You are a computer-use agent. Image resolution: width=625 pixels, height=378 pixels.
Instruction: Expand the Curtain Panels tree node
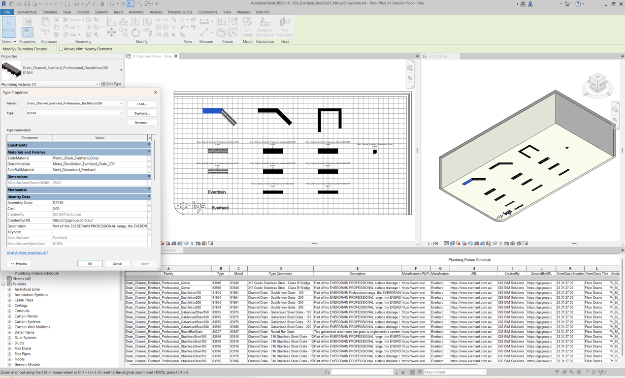tap(9, 316)
